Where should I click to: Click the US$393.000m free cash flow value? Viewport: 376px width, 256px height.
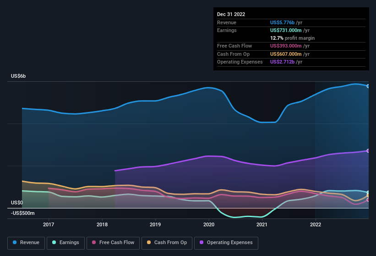pos(286,46)
